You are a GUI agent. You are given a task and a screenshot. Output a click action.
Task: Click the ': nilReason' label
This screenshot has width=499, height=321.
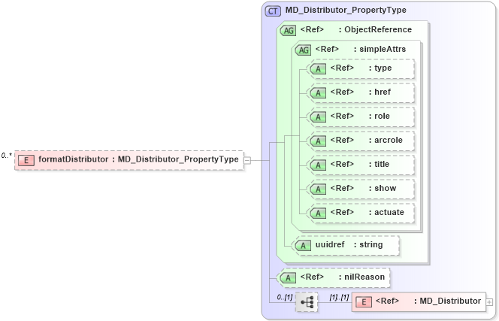click(x=361, y=277)
